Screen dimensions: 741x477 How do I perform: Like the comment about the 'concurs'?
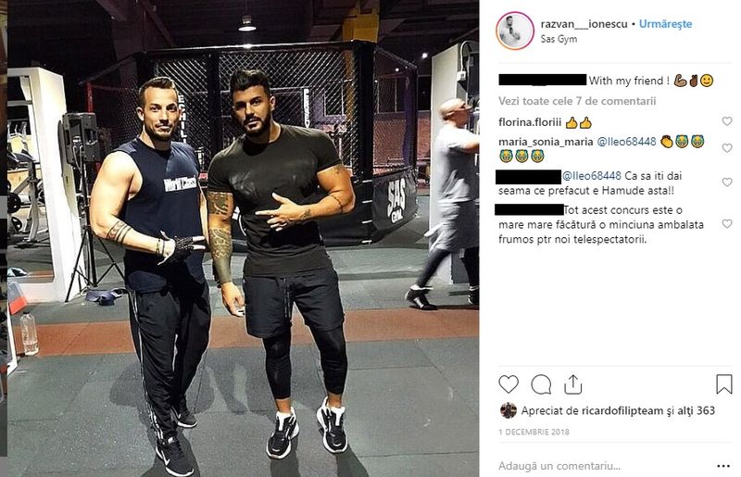(727, 223)
